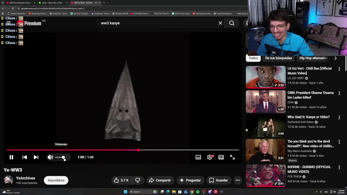Open File Explorer from the taskbar

[174, 192]
